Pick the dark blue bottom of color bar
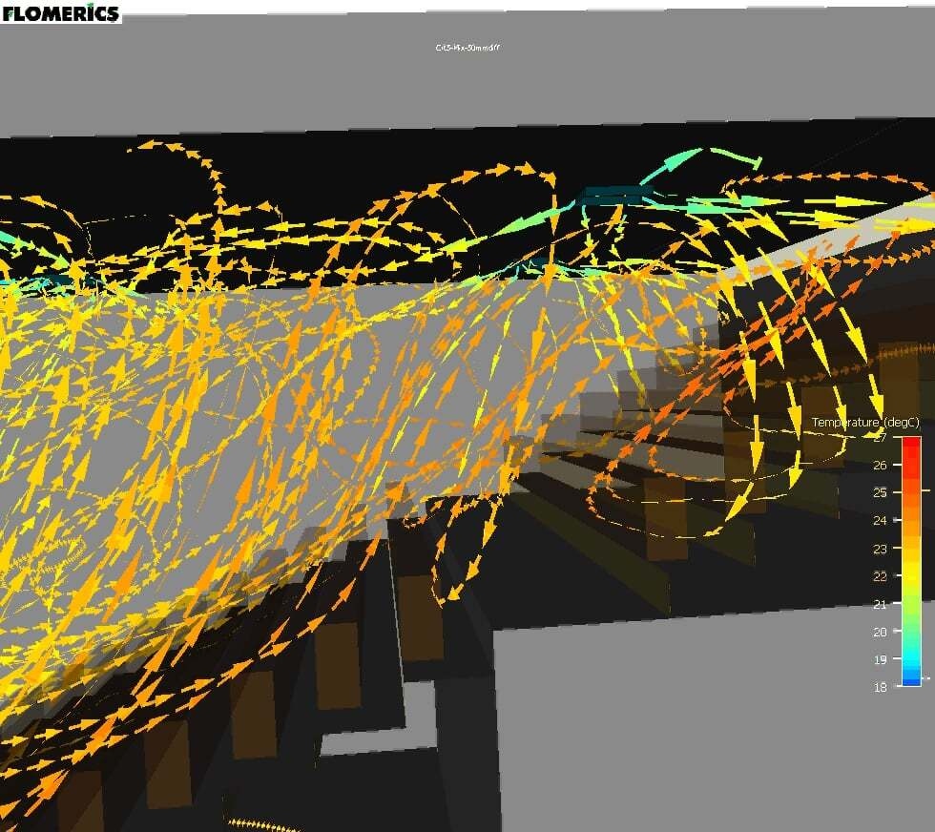 [911, 679]
